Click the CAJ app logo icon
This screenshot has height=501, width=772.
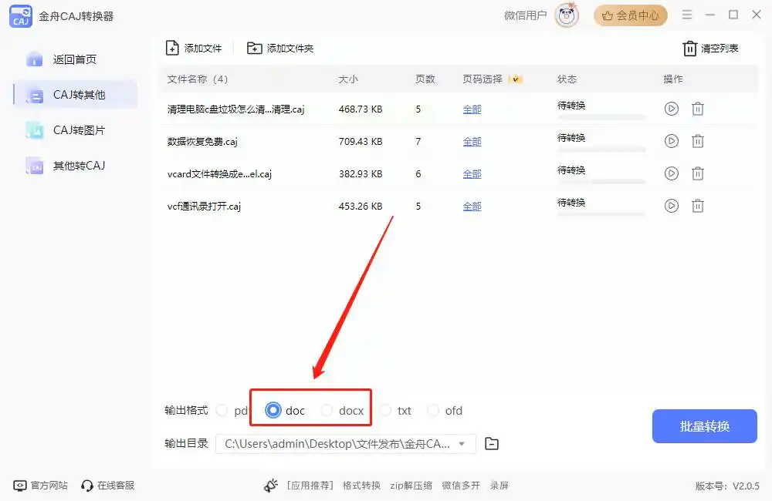tap(21, 16)
